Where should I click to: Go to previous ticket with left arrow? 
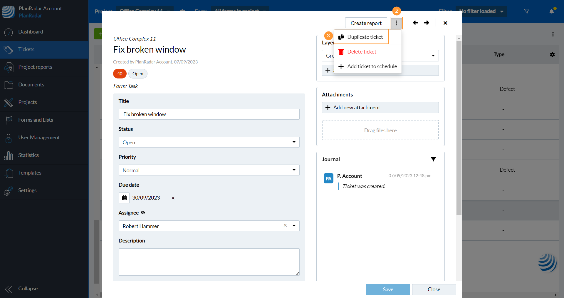tap(415, 23)
